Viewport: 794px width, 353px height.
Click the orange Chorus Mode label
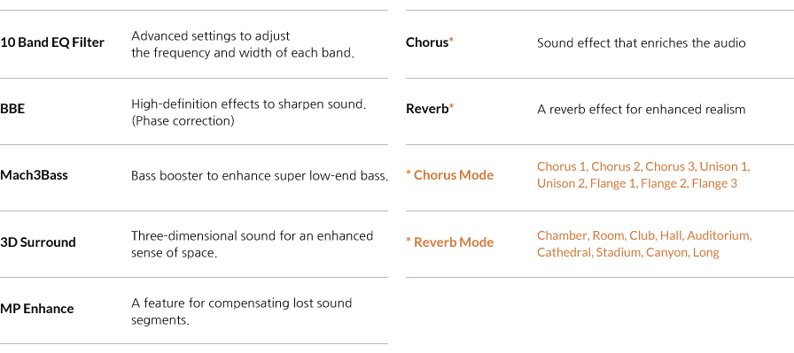tap(449, 175)
